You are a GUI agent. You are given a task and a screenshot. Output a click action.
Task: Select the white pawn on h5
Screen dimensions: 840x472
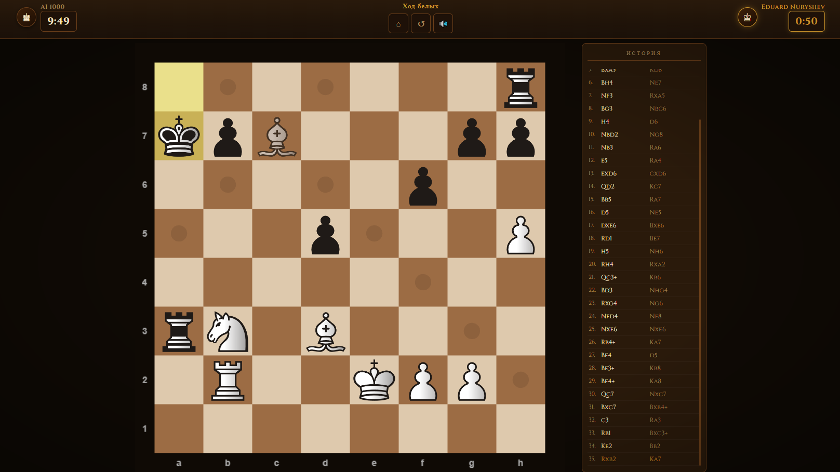coord(521,235)
